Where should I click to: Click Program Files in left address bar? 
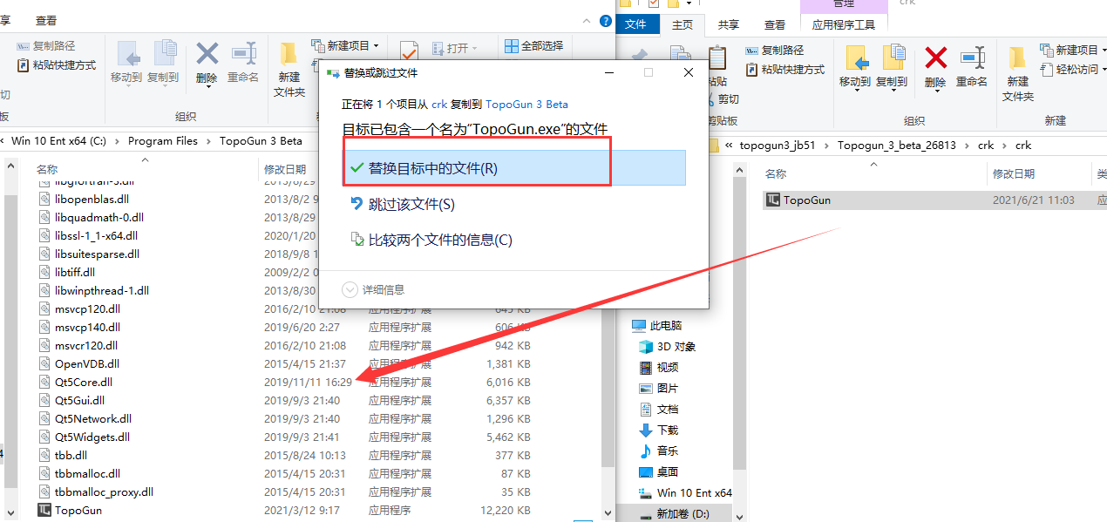click(162, 140)
